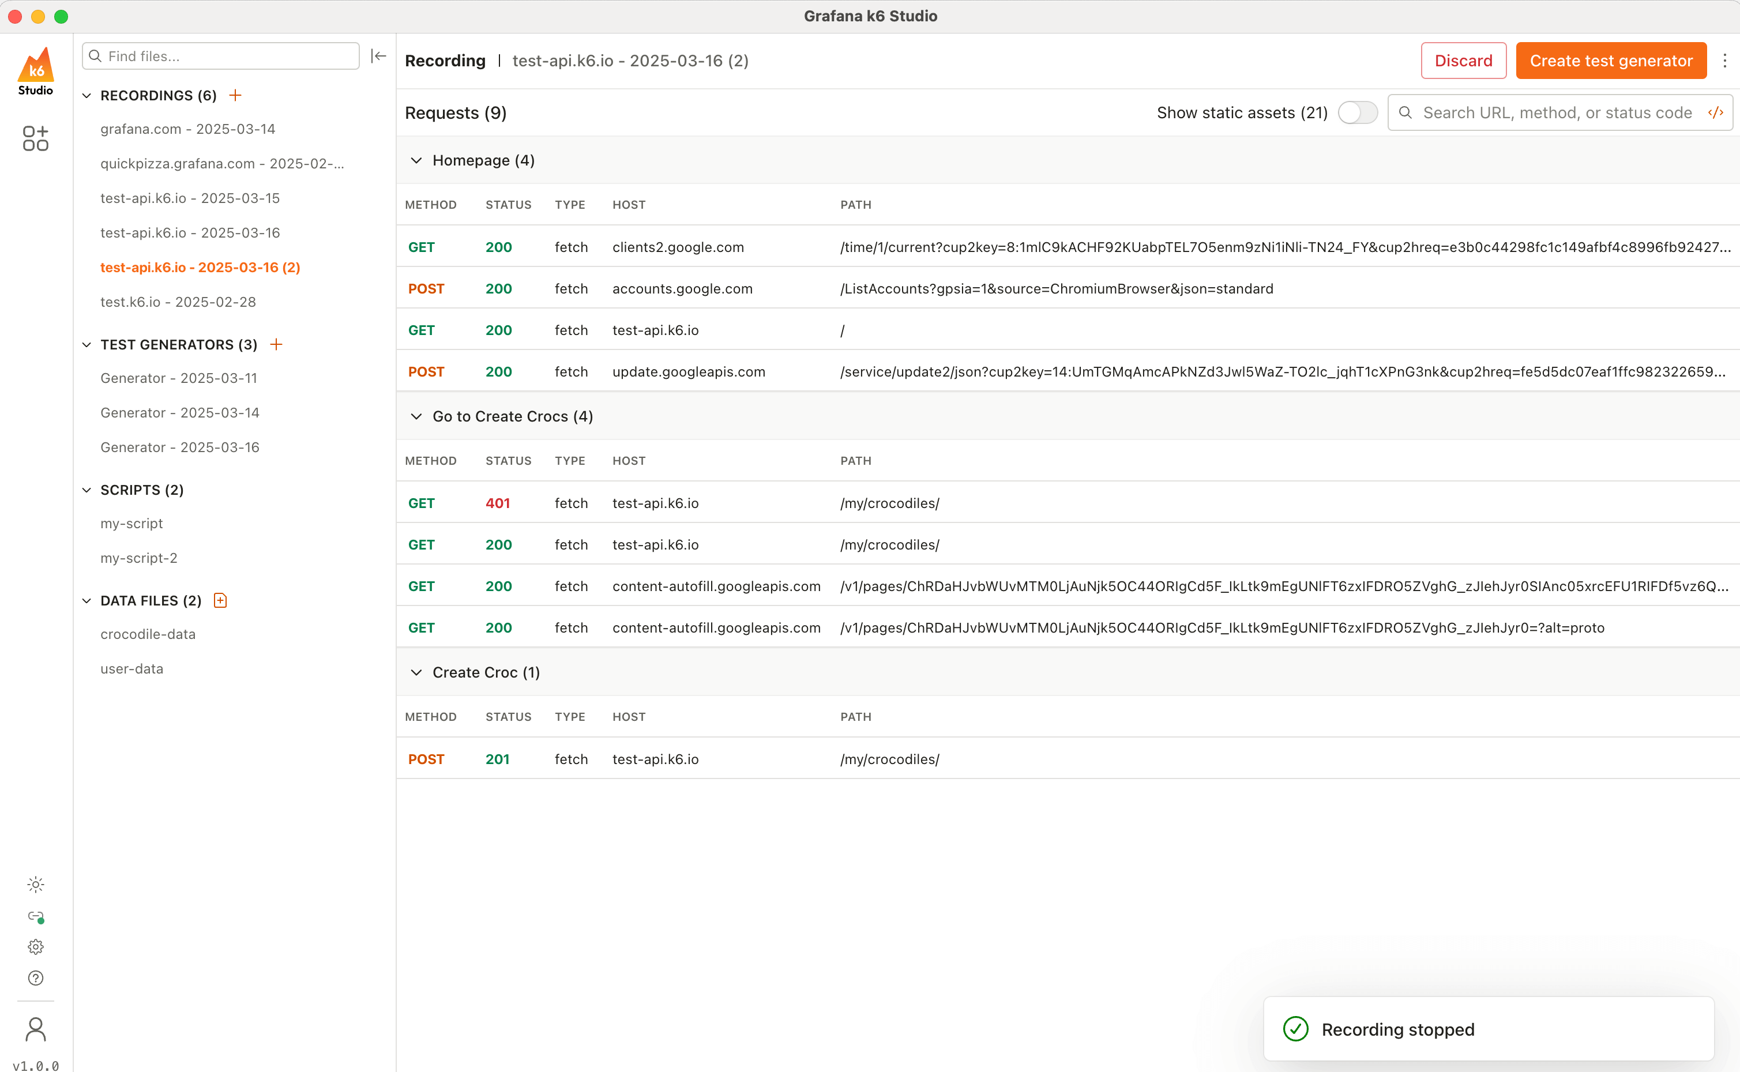
Task: Switch the theme with the sun icon
Action: pos(35,884)
